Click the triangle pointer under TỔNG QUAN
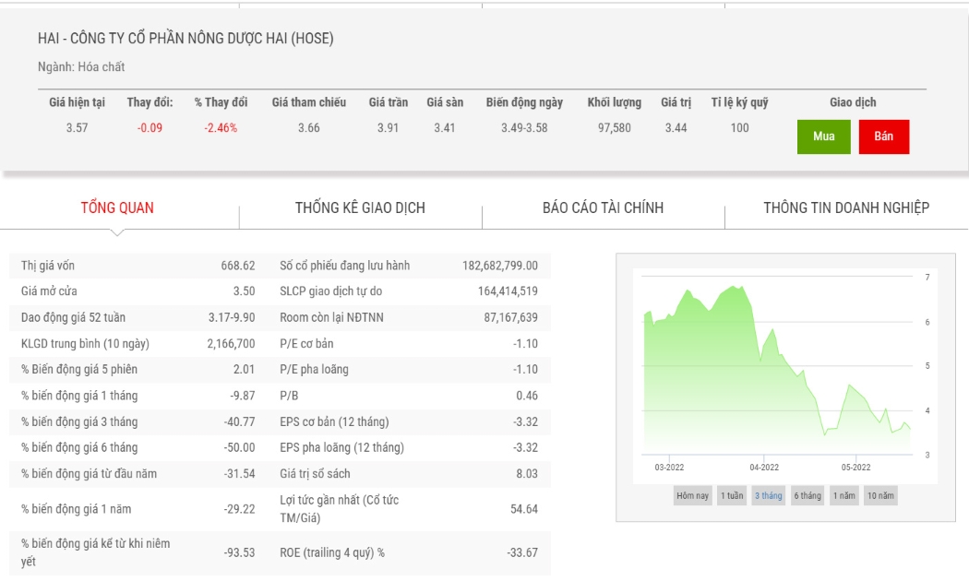Image resolution: width=969 pixels, height=581 pixels. pos(117,232)
